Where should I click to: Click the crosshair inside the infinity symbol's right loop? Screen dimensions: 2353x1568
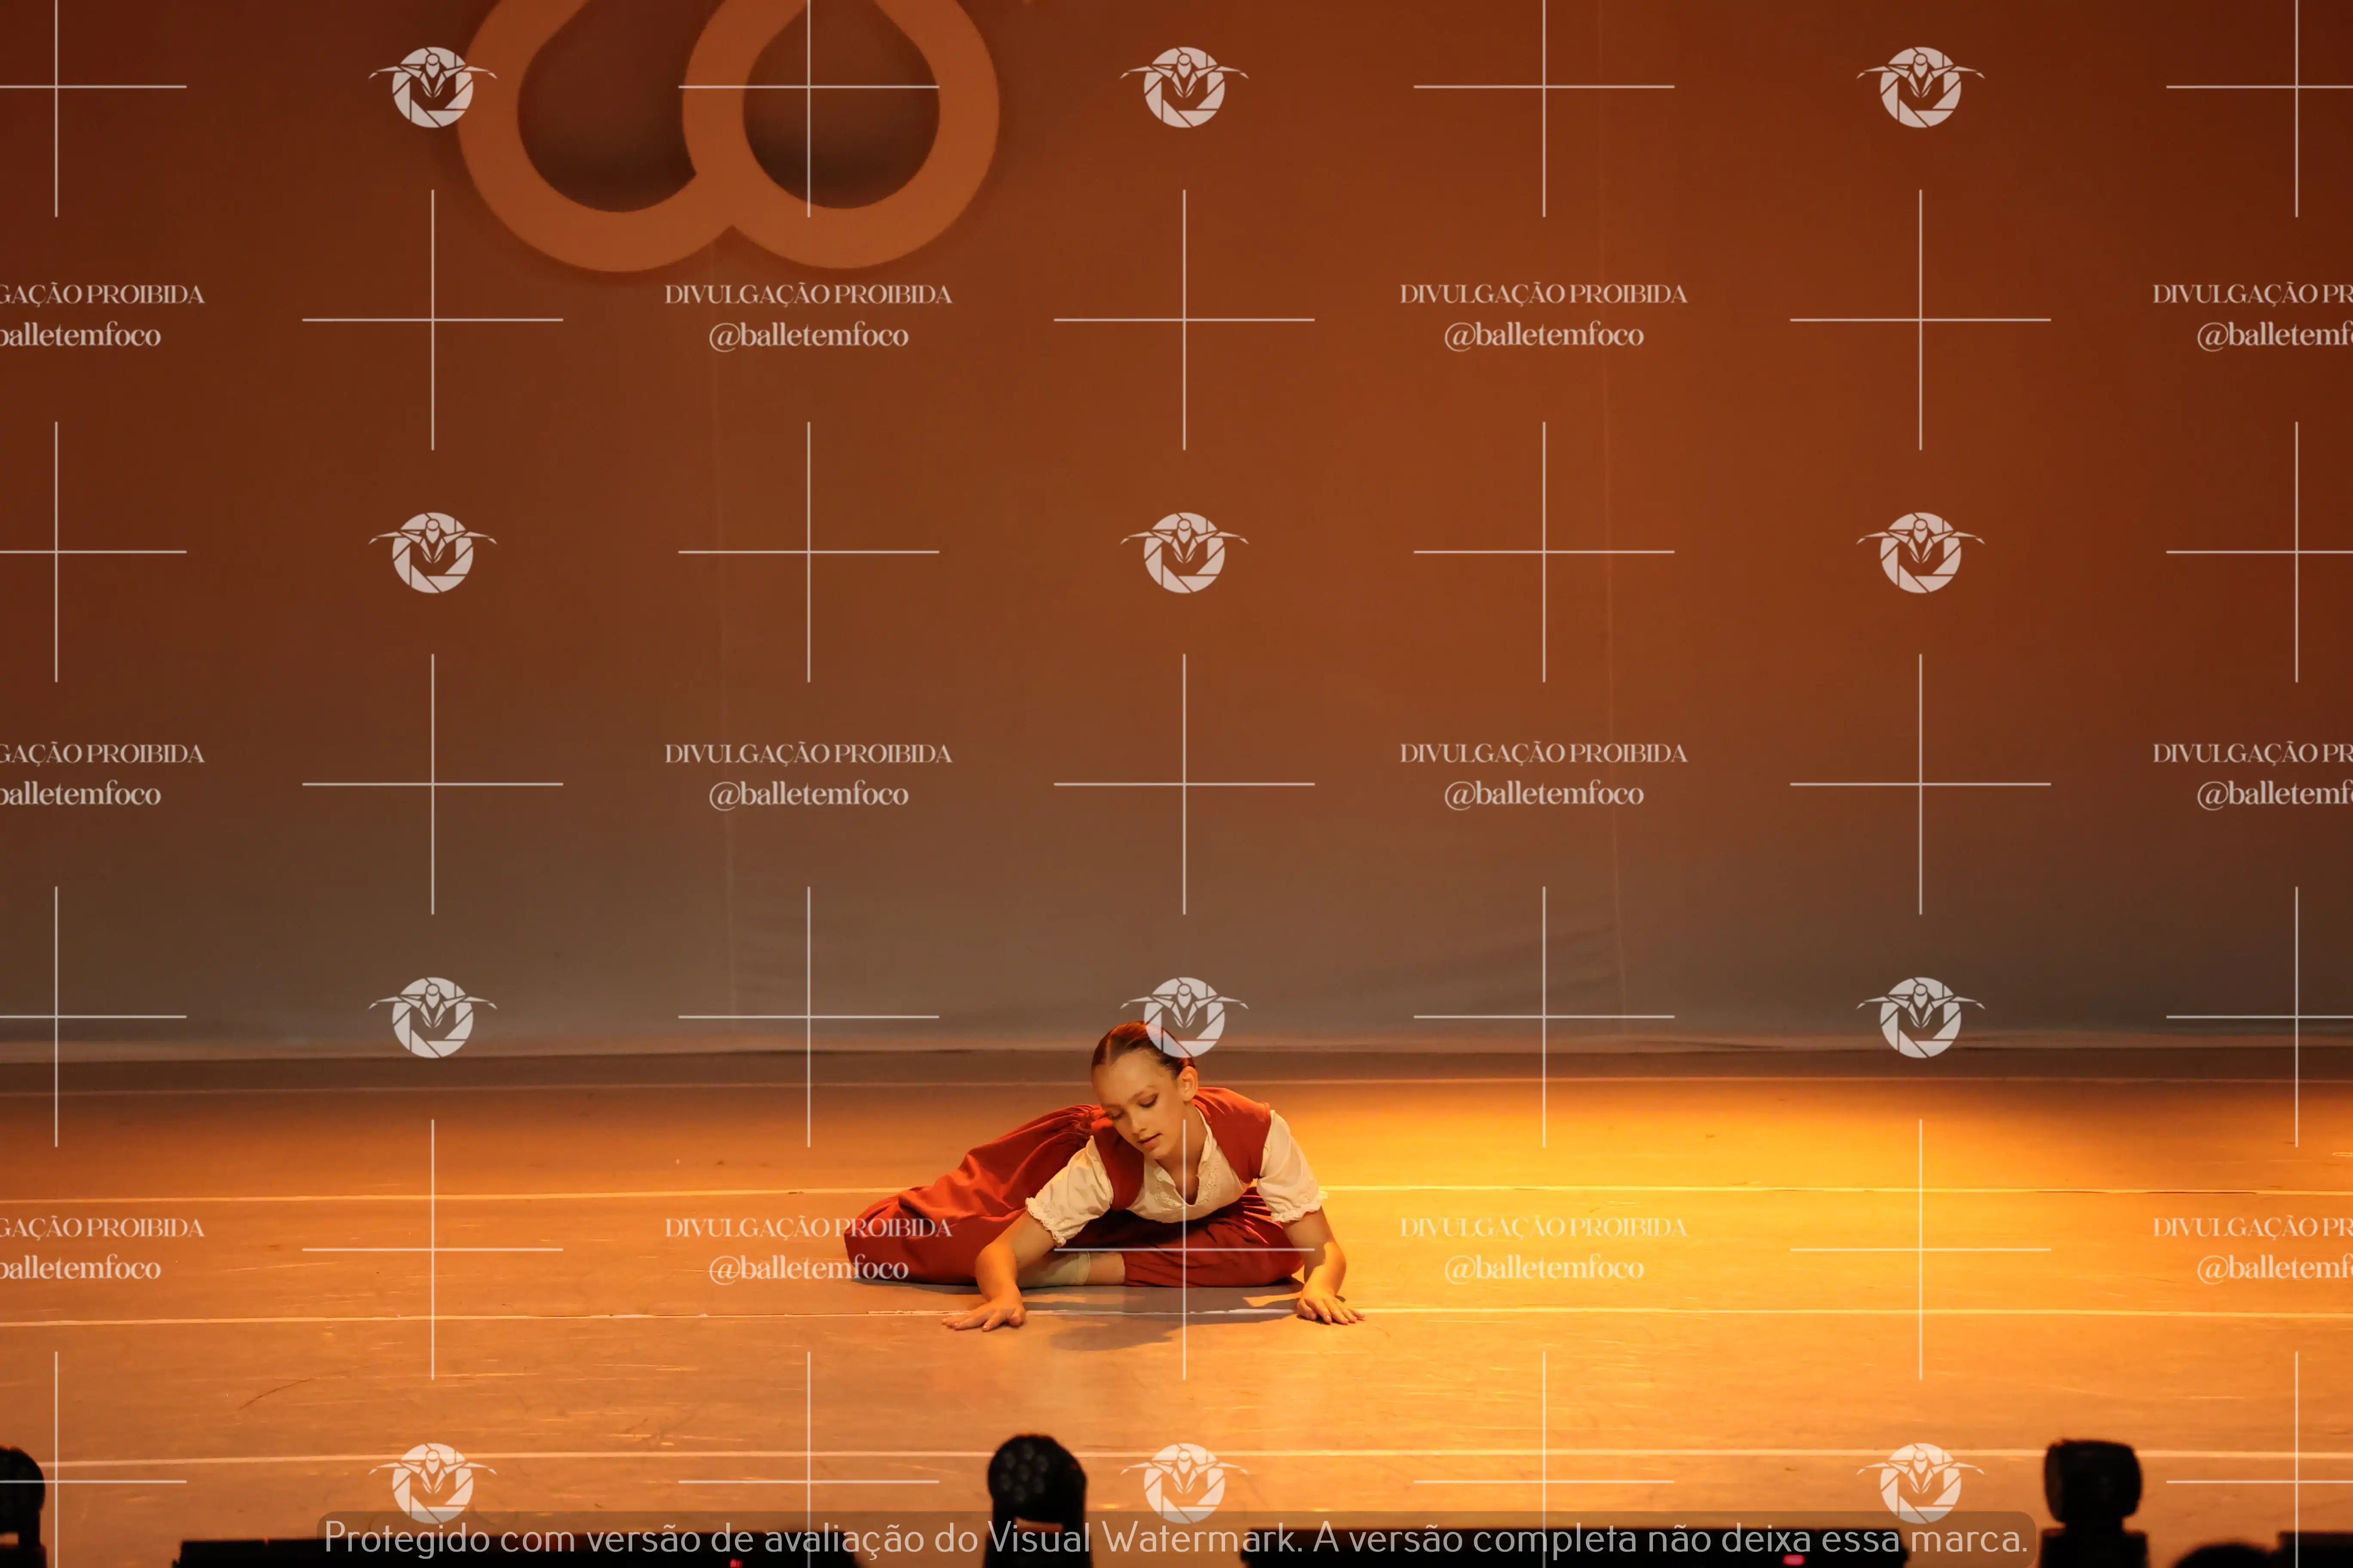click(808, 87)
